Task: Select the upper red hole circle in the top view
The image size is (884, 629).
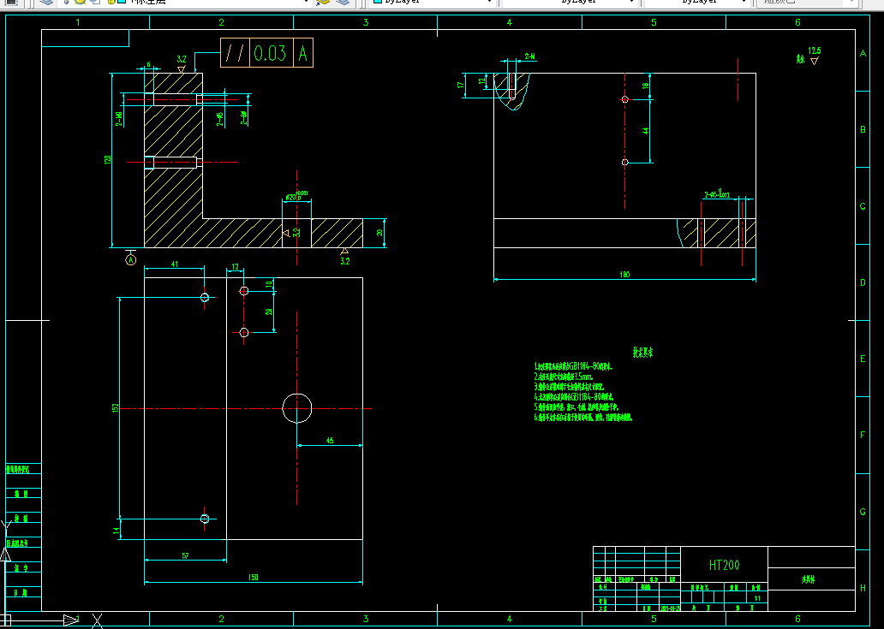Action: tap(244, 291)
